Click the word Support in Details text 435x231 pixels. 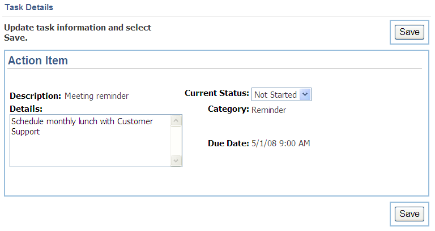tap(25, 132)
